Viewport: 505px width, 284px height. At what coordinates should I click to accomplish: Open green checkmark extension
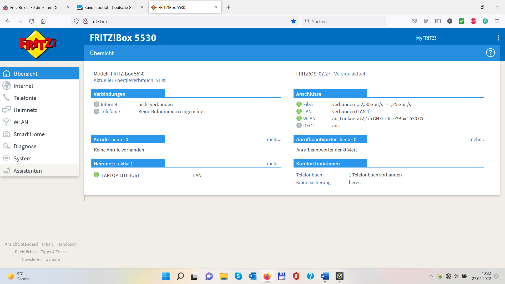coord(462,21)
